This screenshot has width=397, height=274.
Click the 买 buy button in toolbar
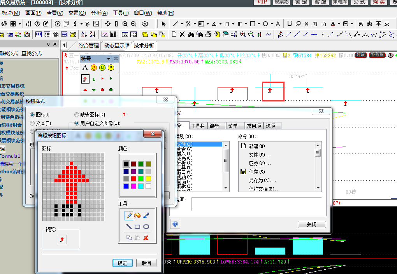click(x=361, y=24)
